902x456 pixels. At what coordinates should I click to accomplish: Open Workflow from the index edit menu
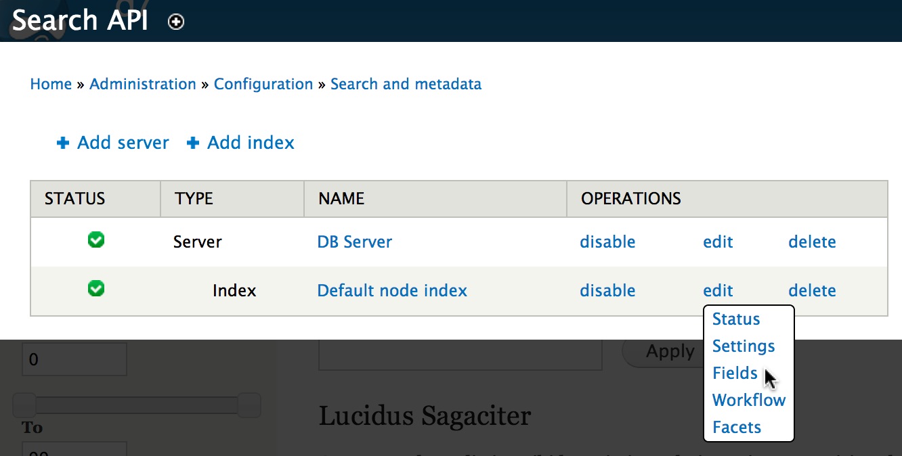click(748, 400)
